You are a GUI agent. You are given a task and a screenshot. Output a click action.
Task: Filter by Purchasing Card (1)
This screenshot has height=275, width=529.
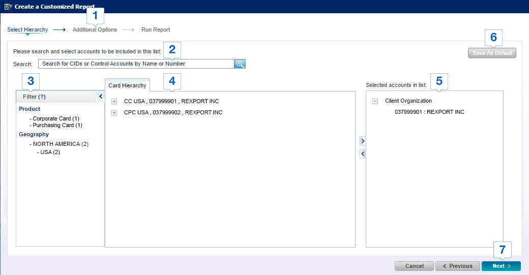click(57, 125)
